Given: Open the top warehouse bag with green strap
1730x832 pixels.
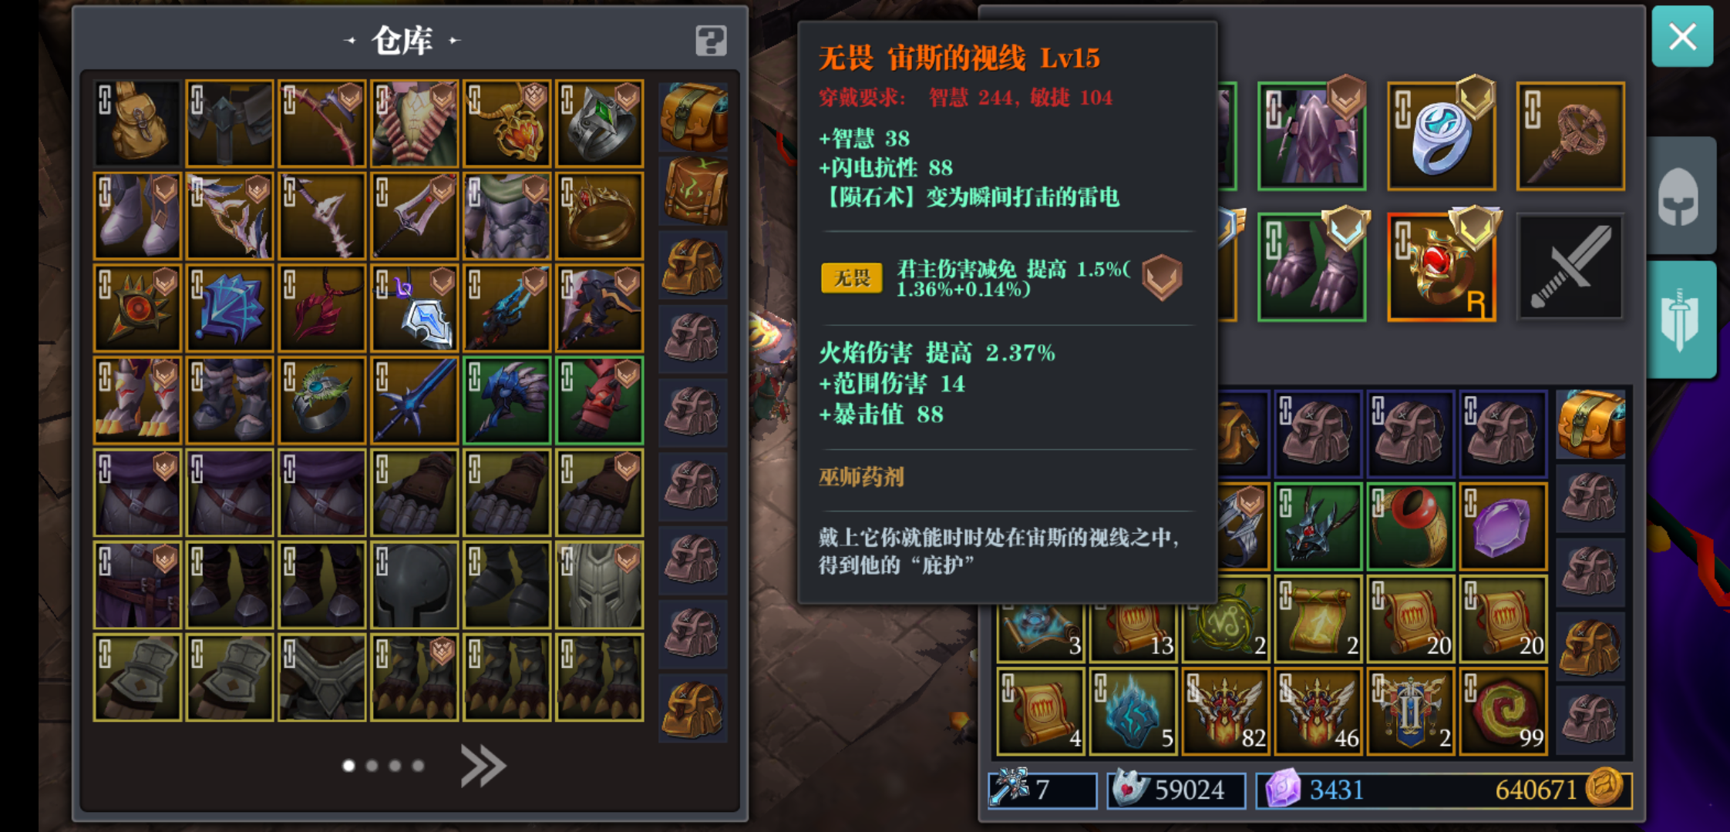Looking at the screenshot, I should point(693,117).
